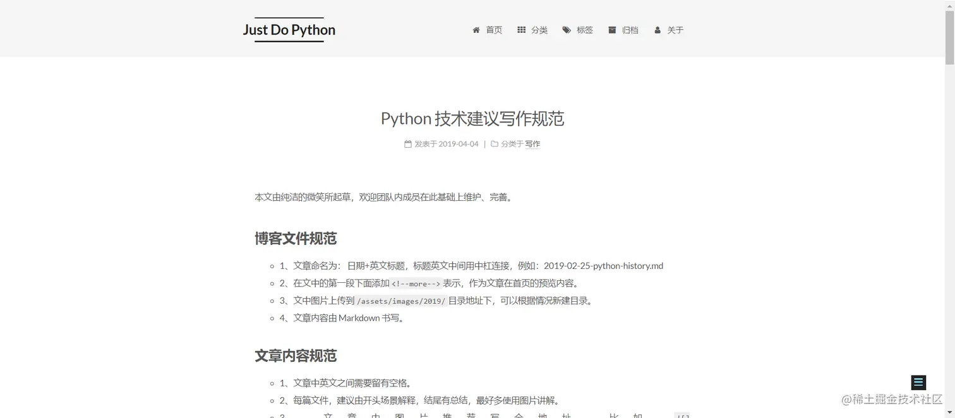Image resolution: width=955 pixels, height=418 pixels.
Task: Click the tags icon beside 标签
Action: click(567, 30)
